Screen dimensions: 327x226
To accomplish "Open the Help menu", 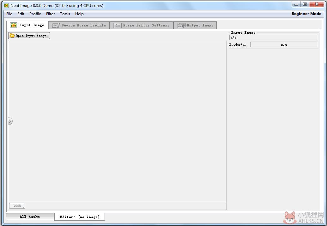I will [79, 14].
